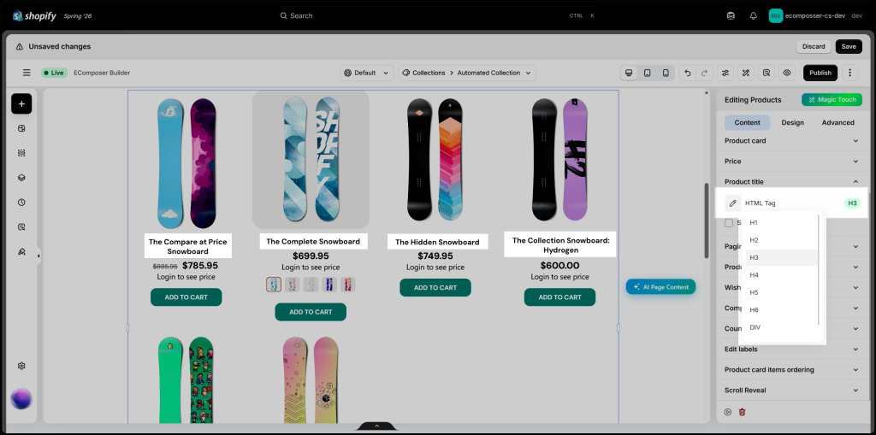Viewport: 876px width, 435px height.
Task: Click the notification bell icon
Action: 753,15
